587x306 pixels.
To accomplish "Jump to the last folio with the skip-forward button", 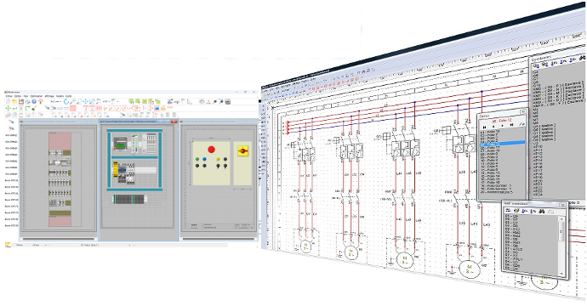I will [512, 125].
